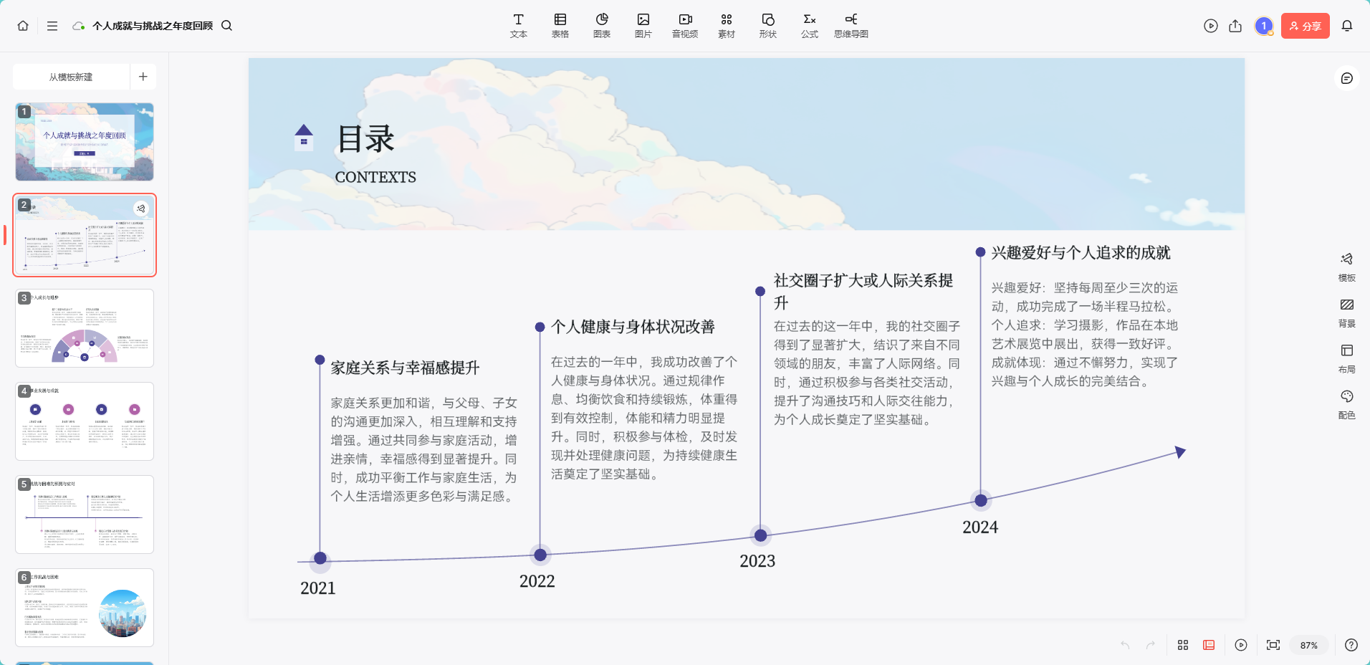Screen dimensions: 1370x665
Task: Insert a chart (图表)
Action: (602, 26)
